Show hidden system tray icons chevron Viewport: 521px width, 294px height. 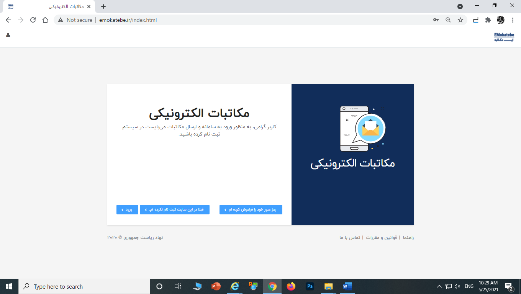[x=439, y=286]
